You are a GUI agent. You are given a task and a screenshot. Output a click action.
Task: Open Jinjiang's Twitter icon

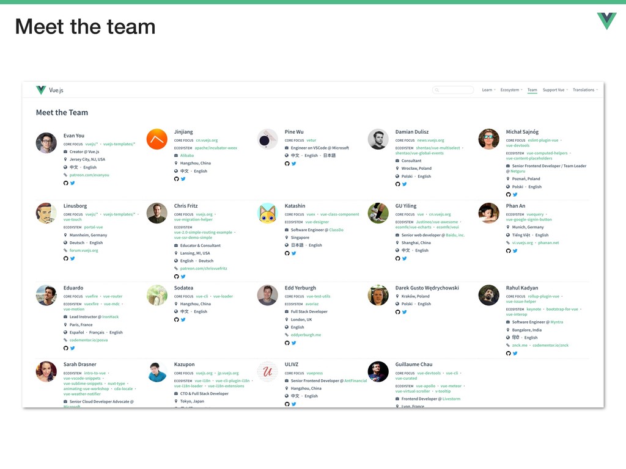click(183, 179)
